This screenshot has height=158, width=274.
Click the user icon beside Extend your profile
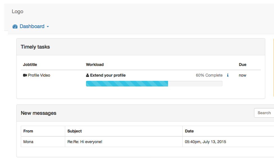pyautogui.click(x=88, y=75)
